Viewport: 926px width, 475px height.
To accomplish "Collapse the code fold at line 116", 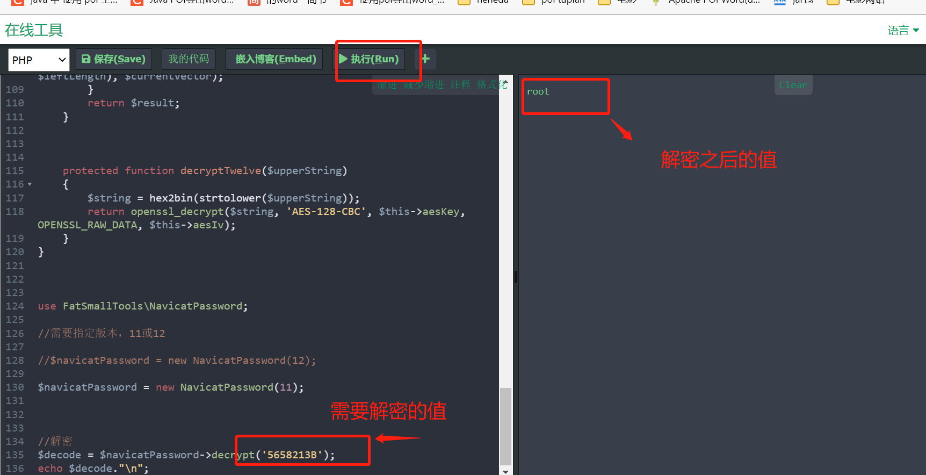I will click(30, 184).
